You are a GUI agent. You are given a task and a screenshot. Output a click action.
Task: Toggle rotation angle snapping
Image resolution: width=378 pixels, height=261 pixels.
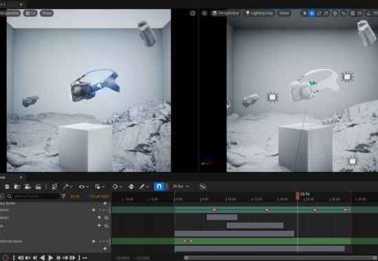point(369,13)
